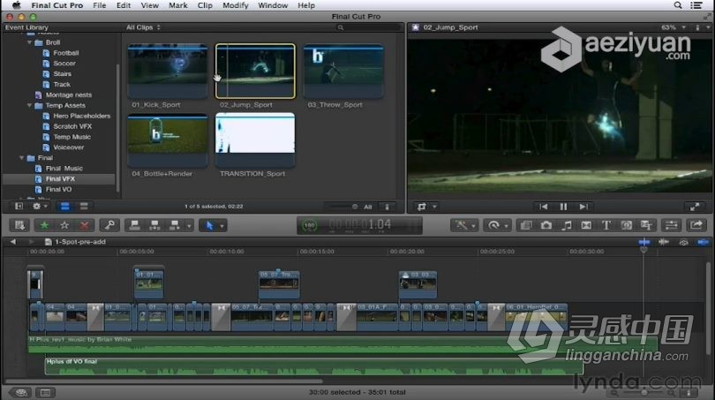This screenshot has height=400, width=715.
Task: Toggle solo headphones icon in timeline
Action: [683, 242]
